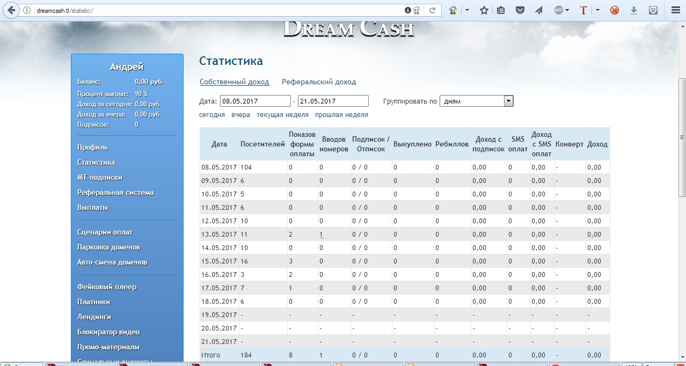Reload the page with the refresh icon
Screen dimensions: 686x366
pyautogui.click(x=432, y=10)
